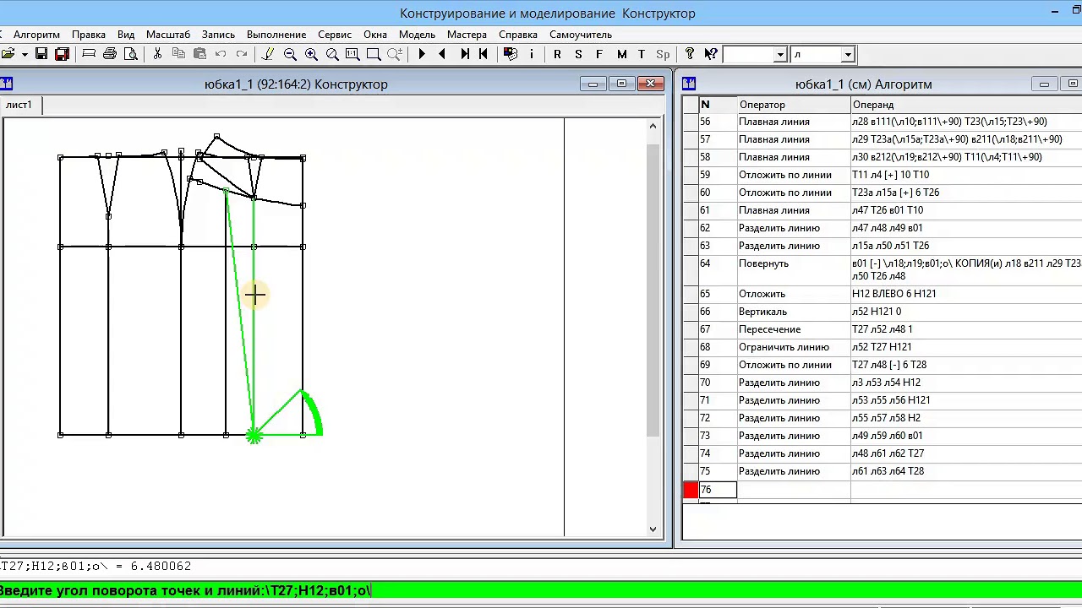This screenshot has height=608, width=1082.
Task: Click the greyed previous zoom icon
Action: [395, 54]
